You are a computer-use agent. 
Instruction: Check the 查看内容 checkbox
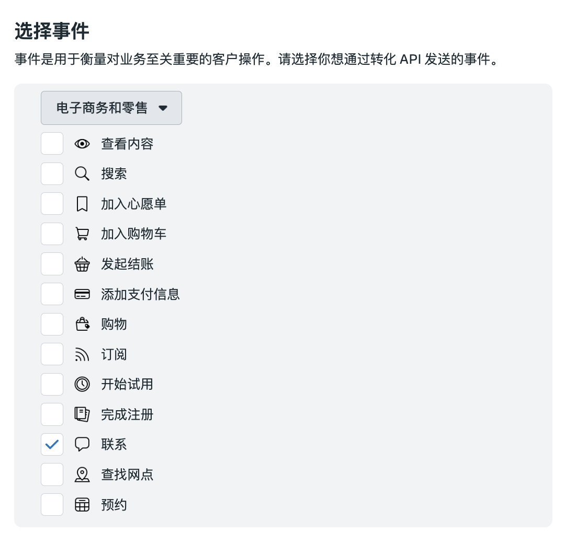pyautogui.click(x=52, y=144)
